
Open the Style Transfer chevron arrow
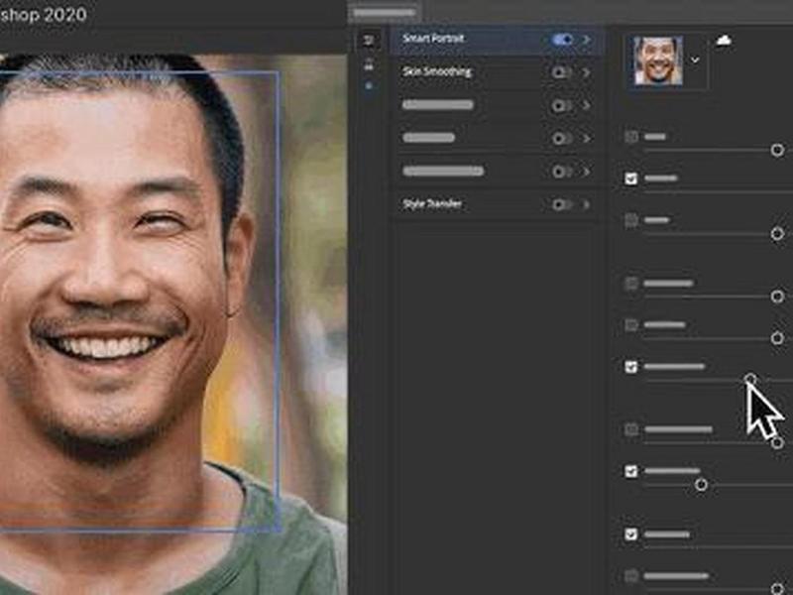[587, 204]
